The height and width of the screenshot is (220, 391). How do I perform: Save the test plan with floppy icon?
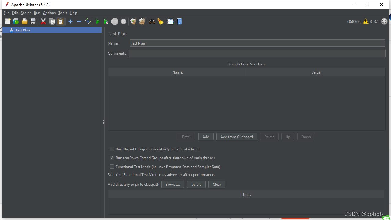pyautogui.click(x=33, y=21)
